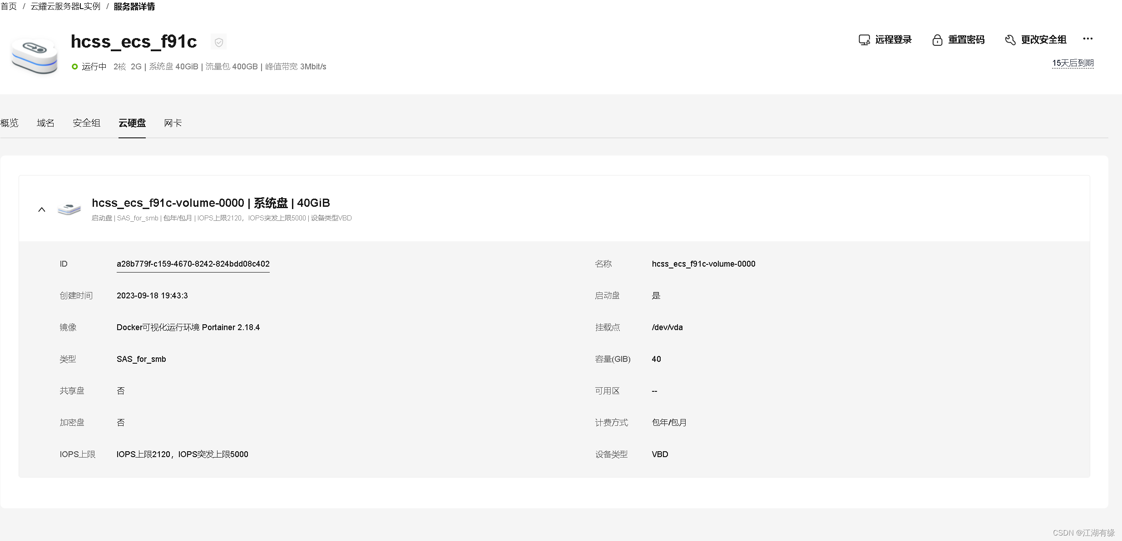Click the shield security icon beside the server name
Image resolution: width=1122 pixels, height=541 pixels.
pos(218,42)
